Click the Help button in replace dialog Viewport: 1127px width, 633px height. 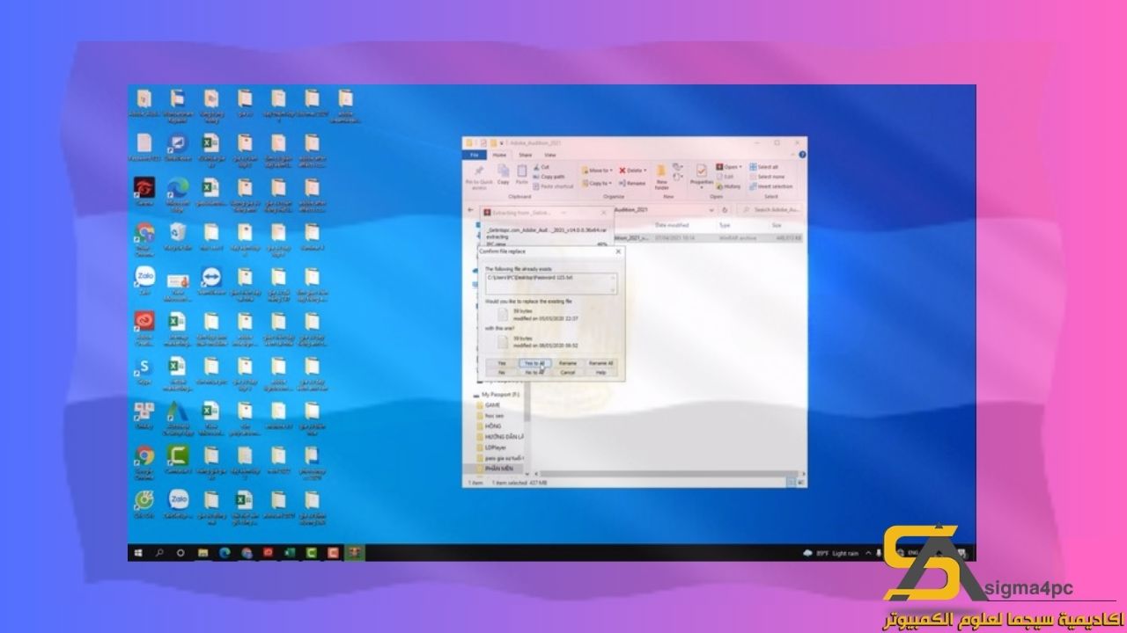[601, 372]
